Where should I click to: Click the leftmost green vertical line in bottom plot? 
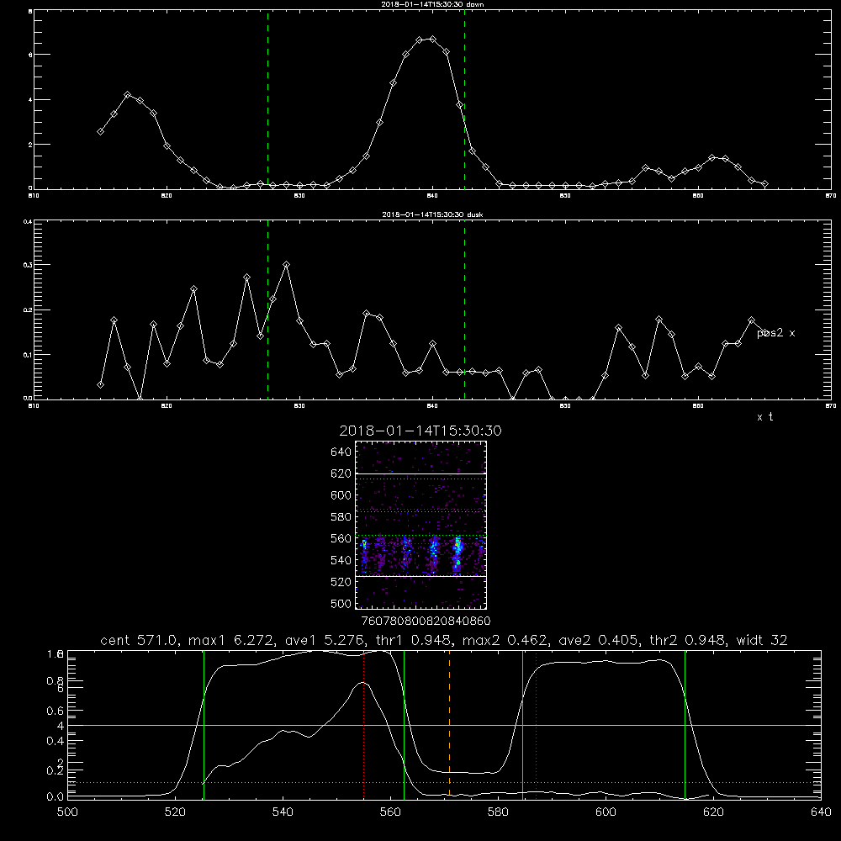pyautogui.click(x=204, y=724)
